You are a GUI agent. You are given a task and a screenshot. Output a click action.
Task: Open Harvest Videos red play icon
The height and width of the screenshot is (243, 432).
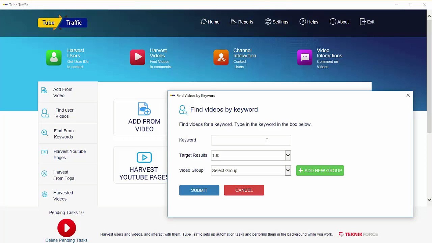(x=138, y=57)
